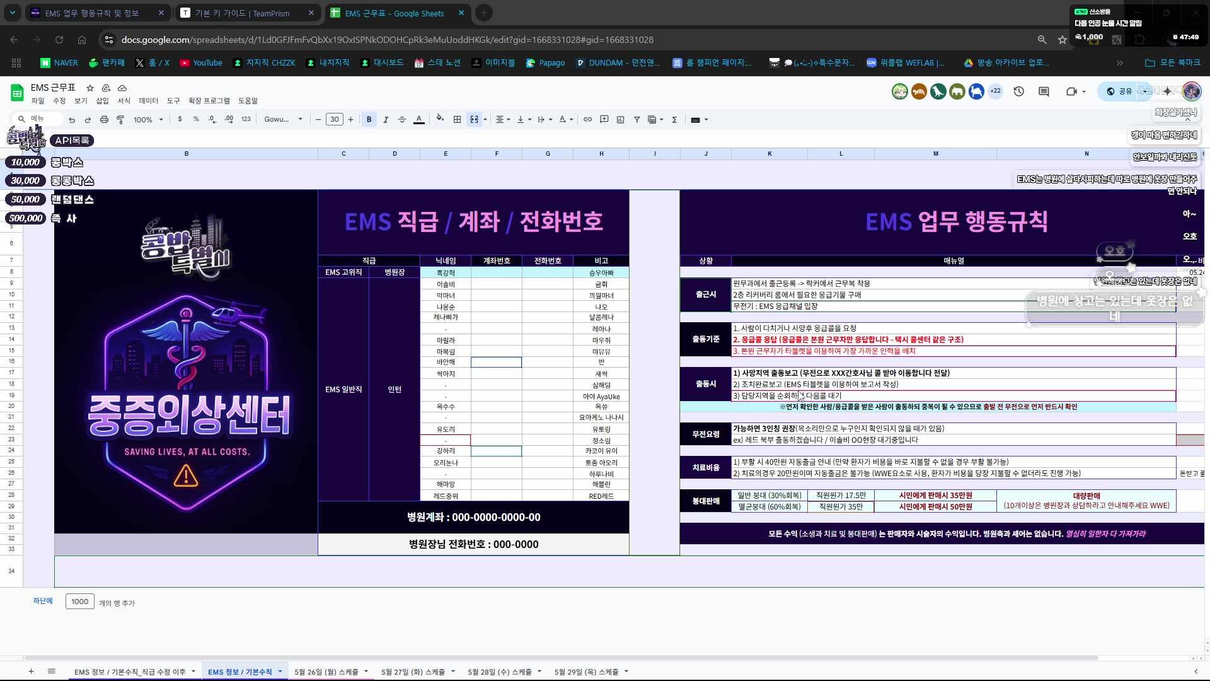Open filter views dropdown

point(656,119)
